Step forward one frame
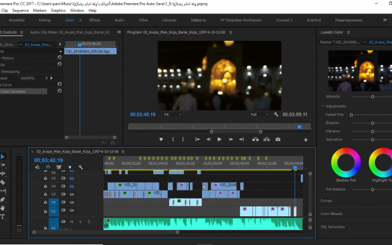The width and height of the screenshot is (392, 245). [231, 140]
